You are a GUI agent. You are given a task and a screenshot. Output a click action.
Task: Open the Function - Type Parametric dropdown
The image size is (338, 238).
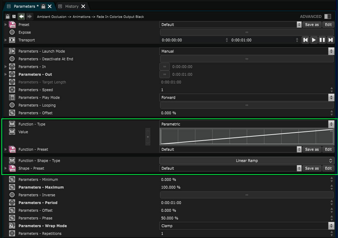(x=247, y=124)
